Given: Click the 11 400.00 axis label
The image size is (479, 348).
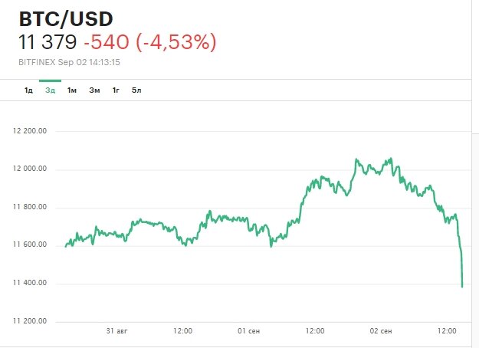Looking at the screenshot, I should (31, 284).
